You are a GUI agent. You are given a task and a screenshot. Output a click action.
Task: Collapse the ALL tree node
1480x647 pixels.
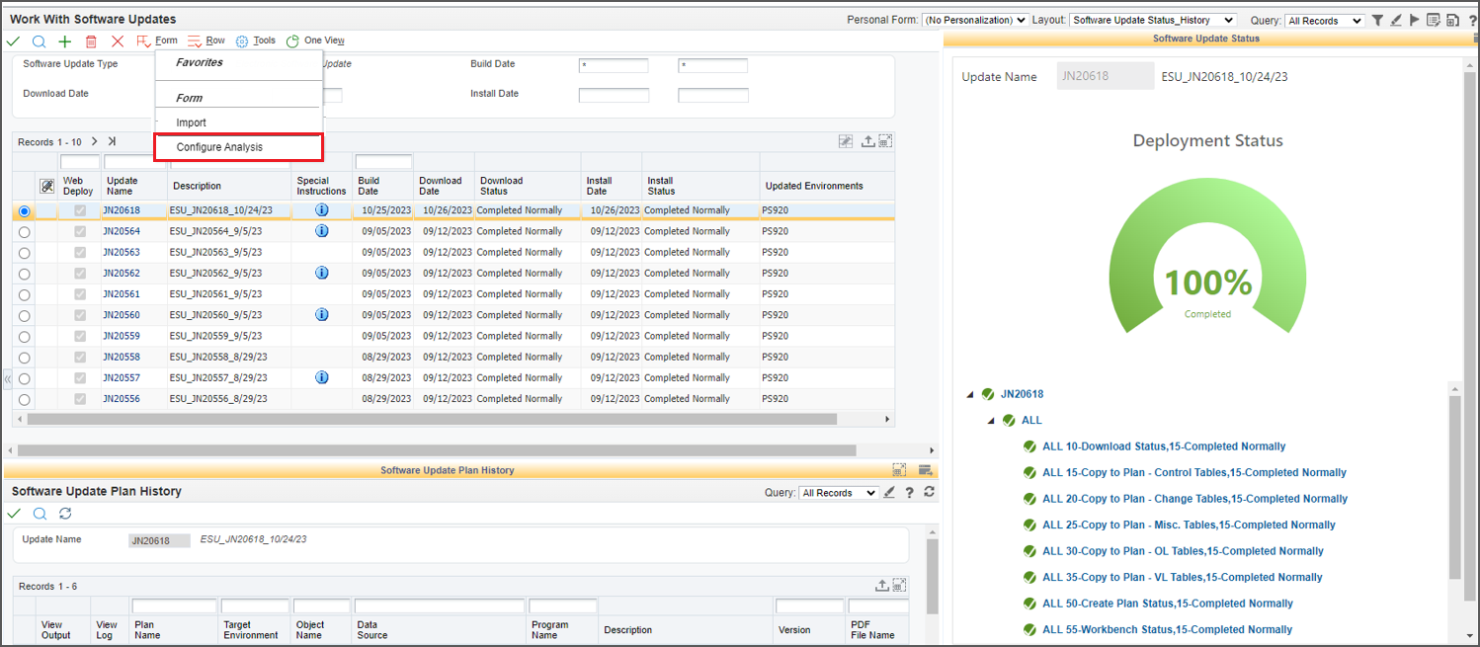[991, 421]
